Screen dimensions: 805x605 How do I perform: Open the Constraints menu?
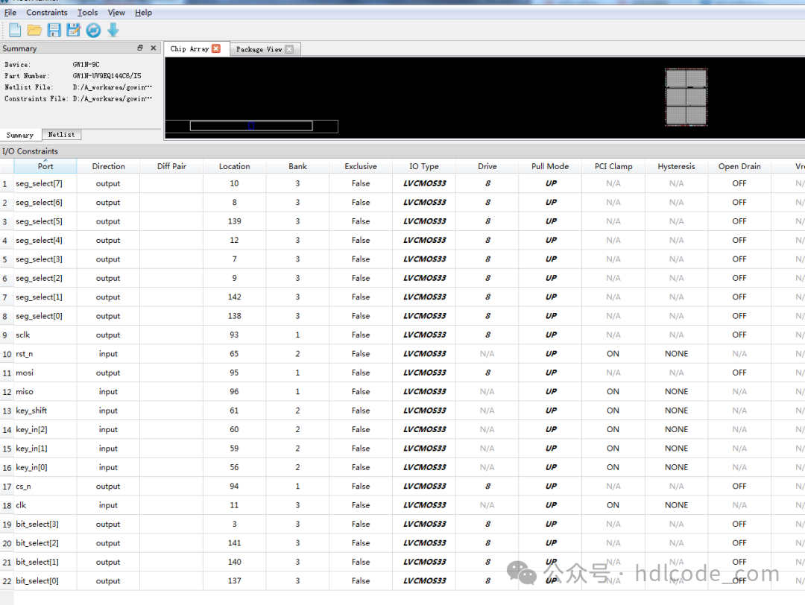tap(47, 13)
